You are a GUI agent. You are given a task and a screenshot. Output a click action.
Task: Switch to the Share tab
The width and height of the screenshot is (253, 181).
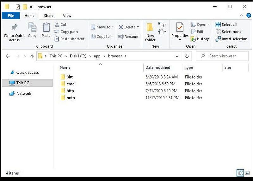pos(49,15)
